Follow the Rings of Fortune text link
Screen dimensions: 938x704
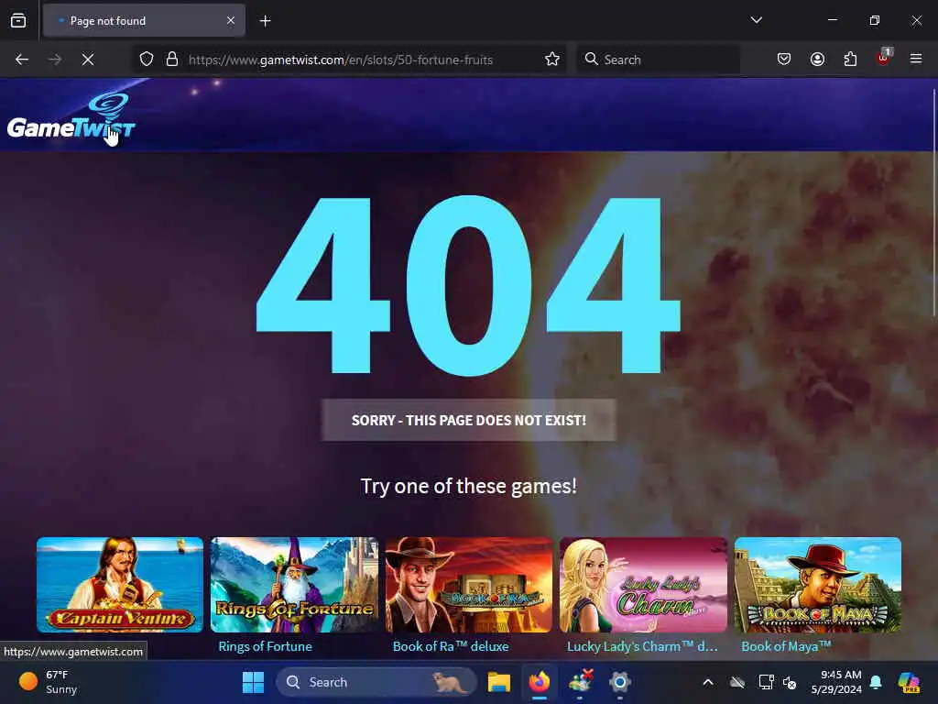(x=265, y=646)
